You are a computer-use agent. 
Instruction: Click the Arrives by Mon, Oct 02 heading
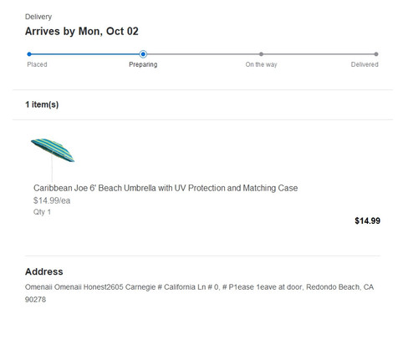(x=82, y=31)
